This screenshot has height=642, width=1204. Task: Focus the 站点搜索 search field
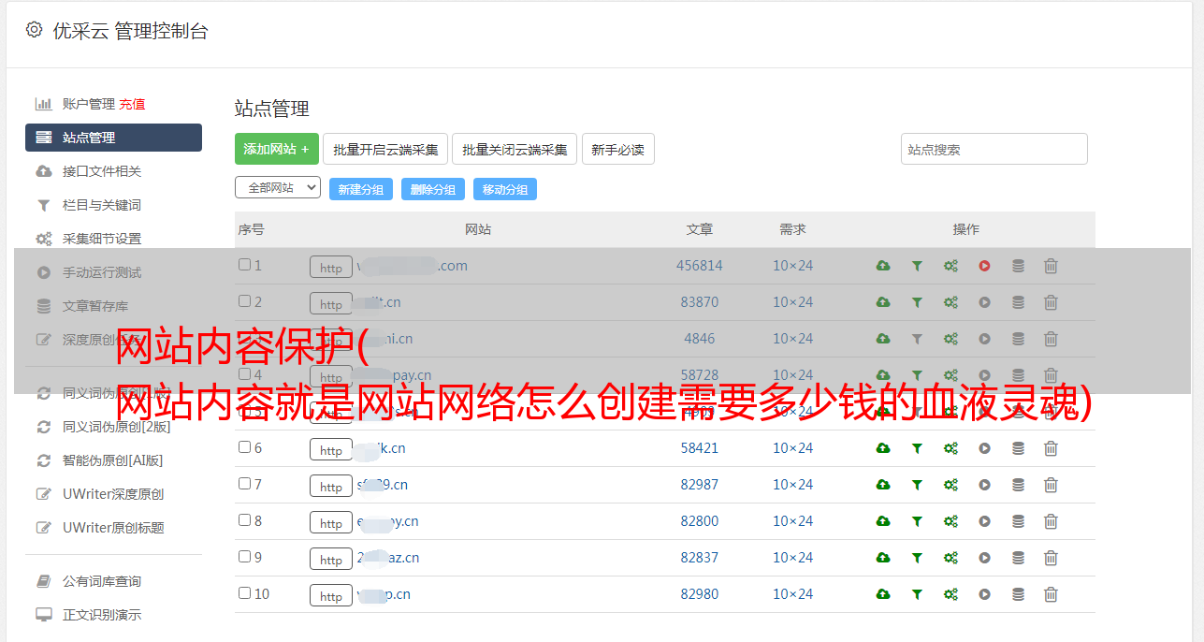tap(994, 149)
